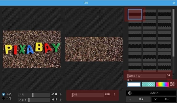This screenshot has height=103, width=177.
Task: Click the 가로 폭 width slider
Action: (x=34, y=100)
